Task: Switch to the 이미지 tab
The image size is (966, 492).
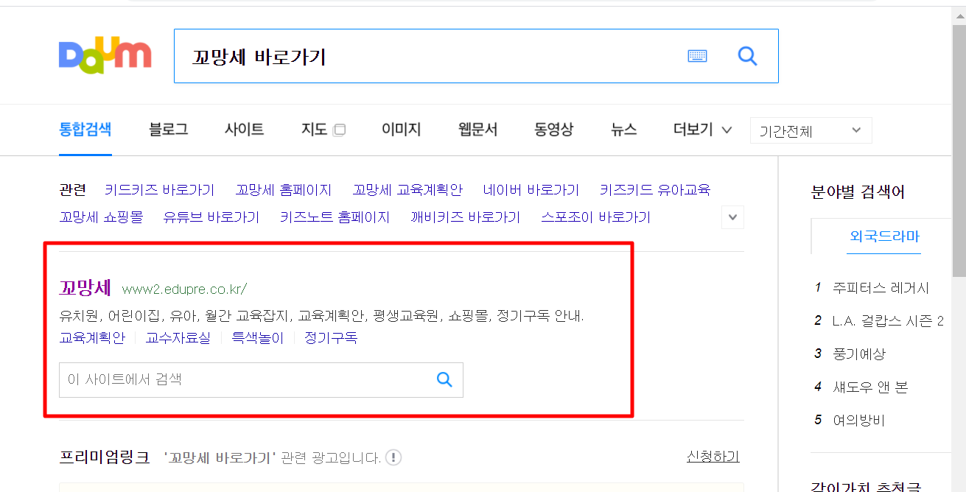Action: tap(401, 130)
